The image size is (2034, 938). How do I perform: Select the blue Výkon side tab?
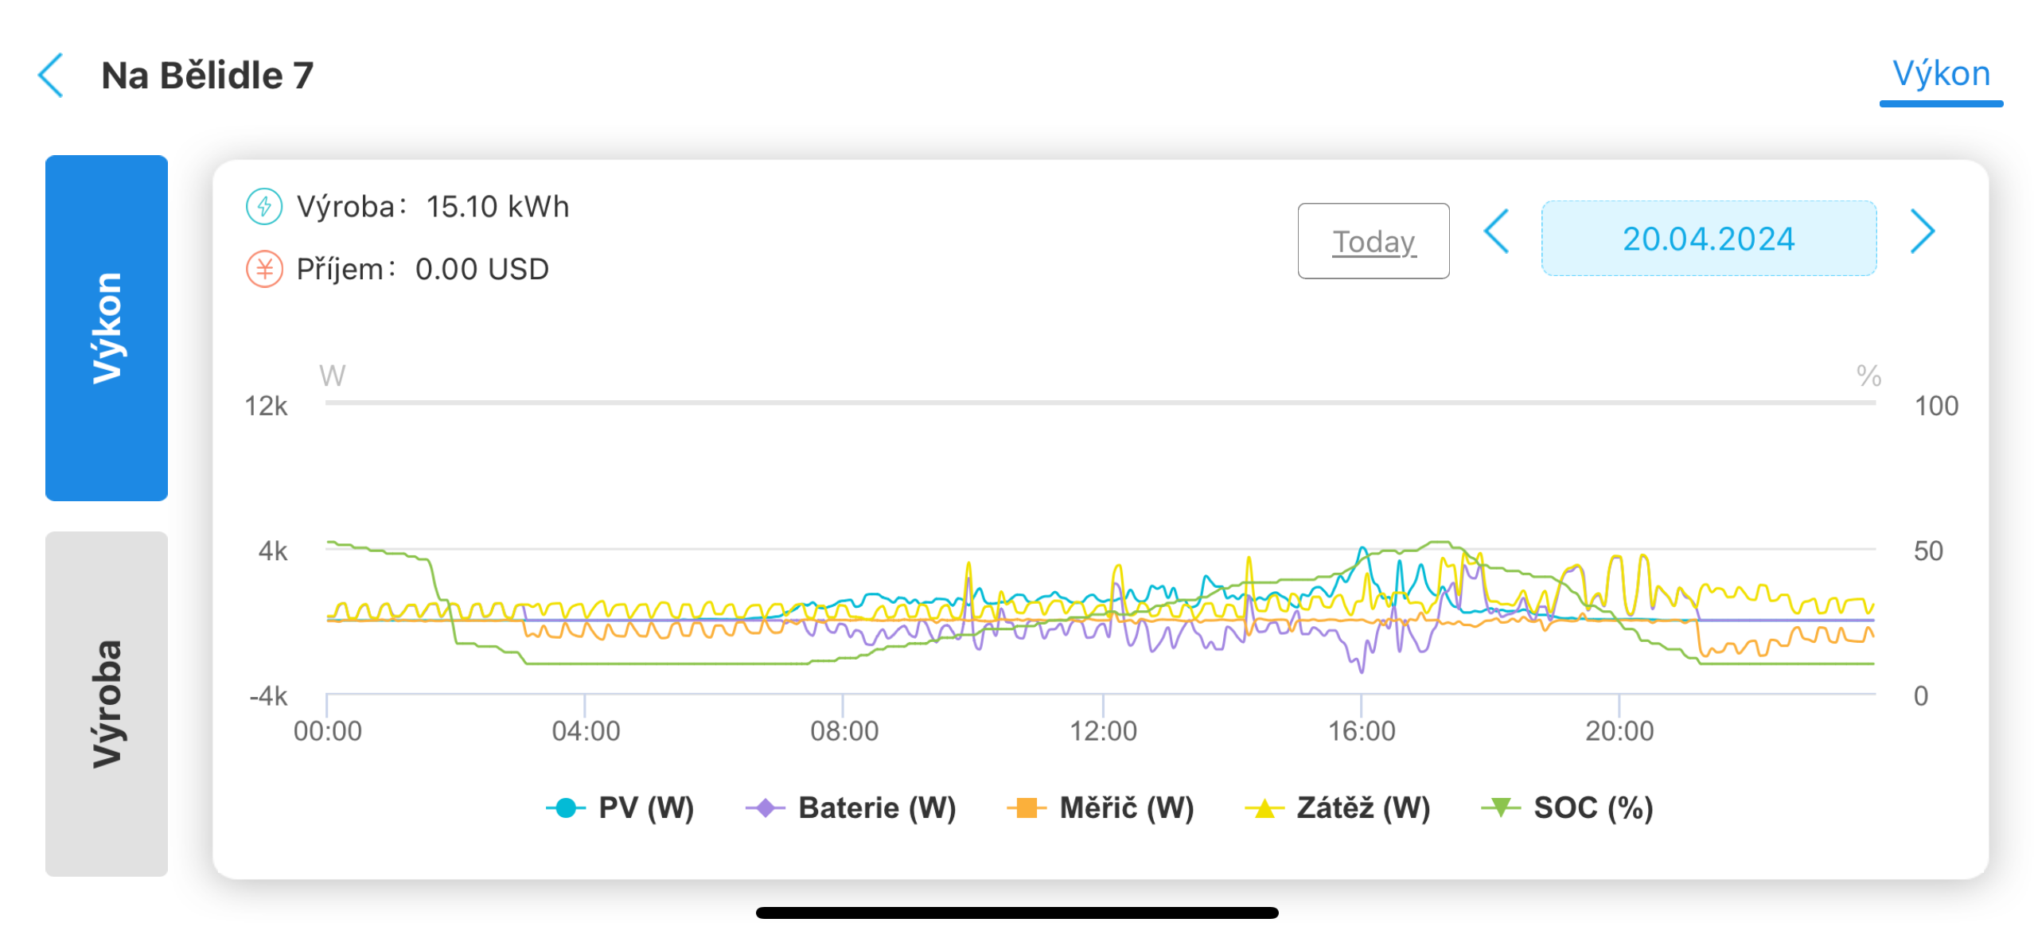click(x=107, y=328)
